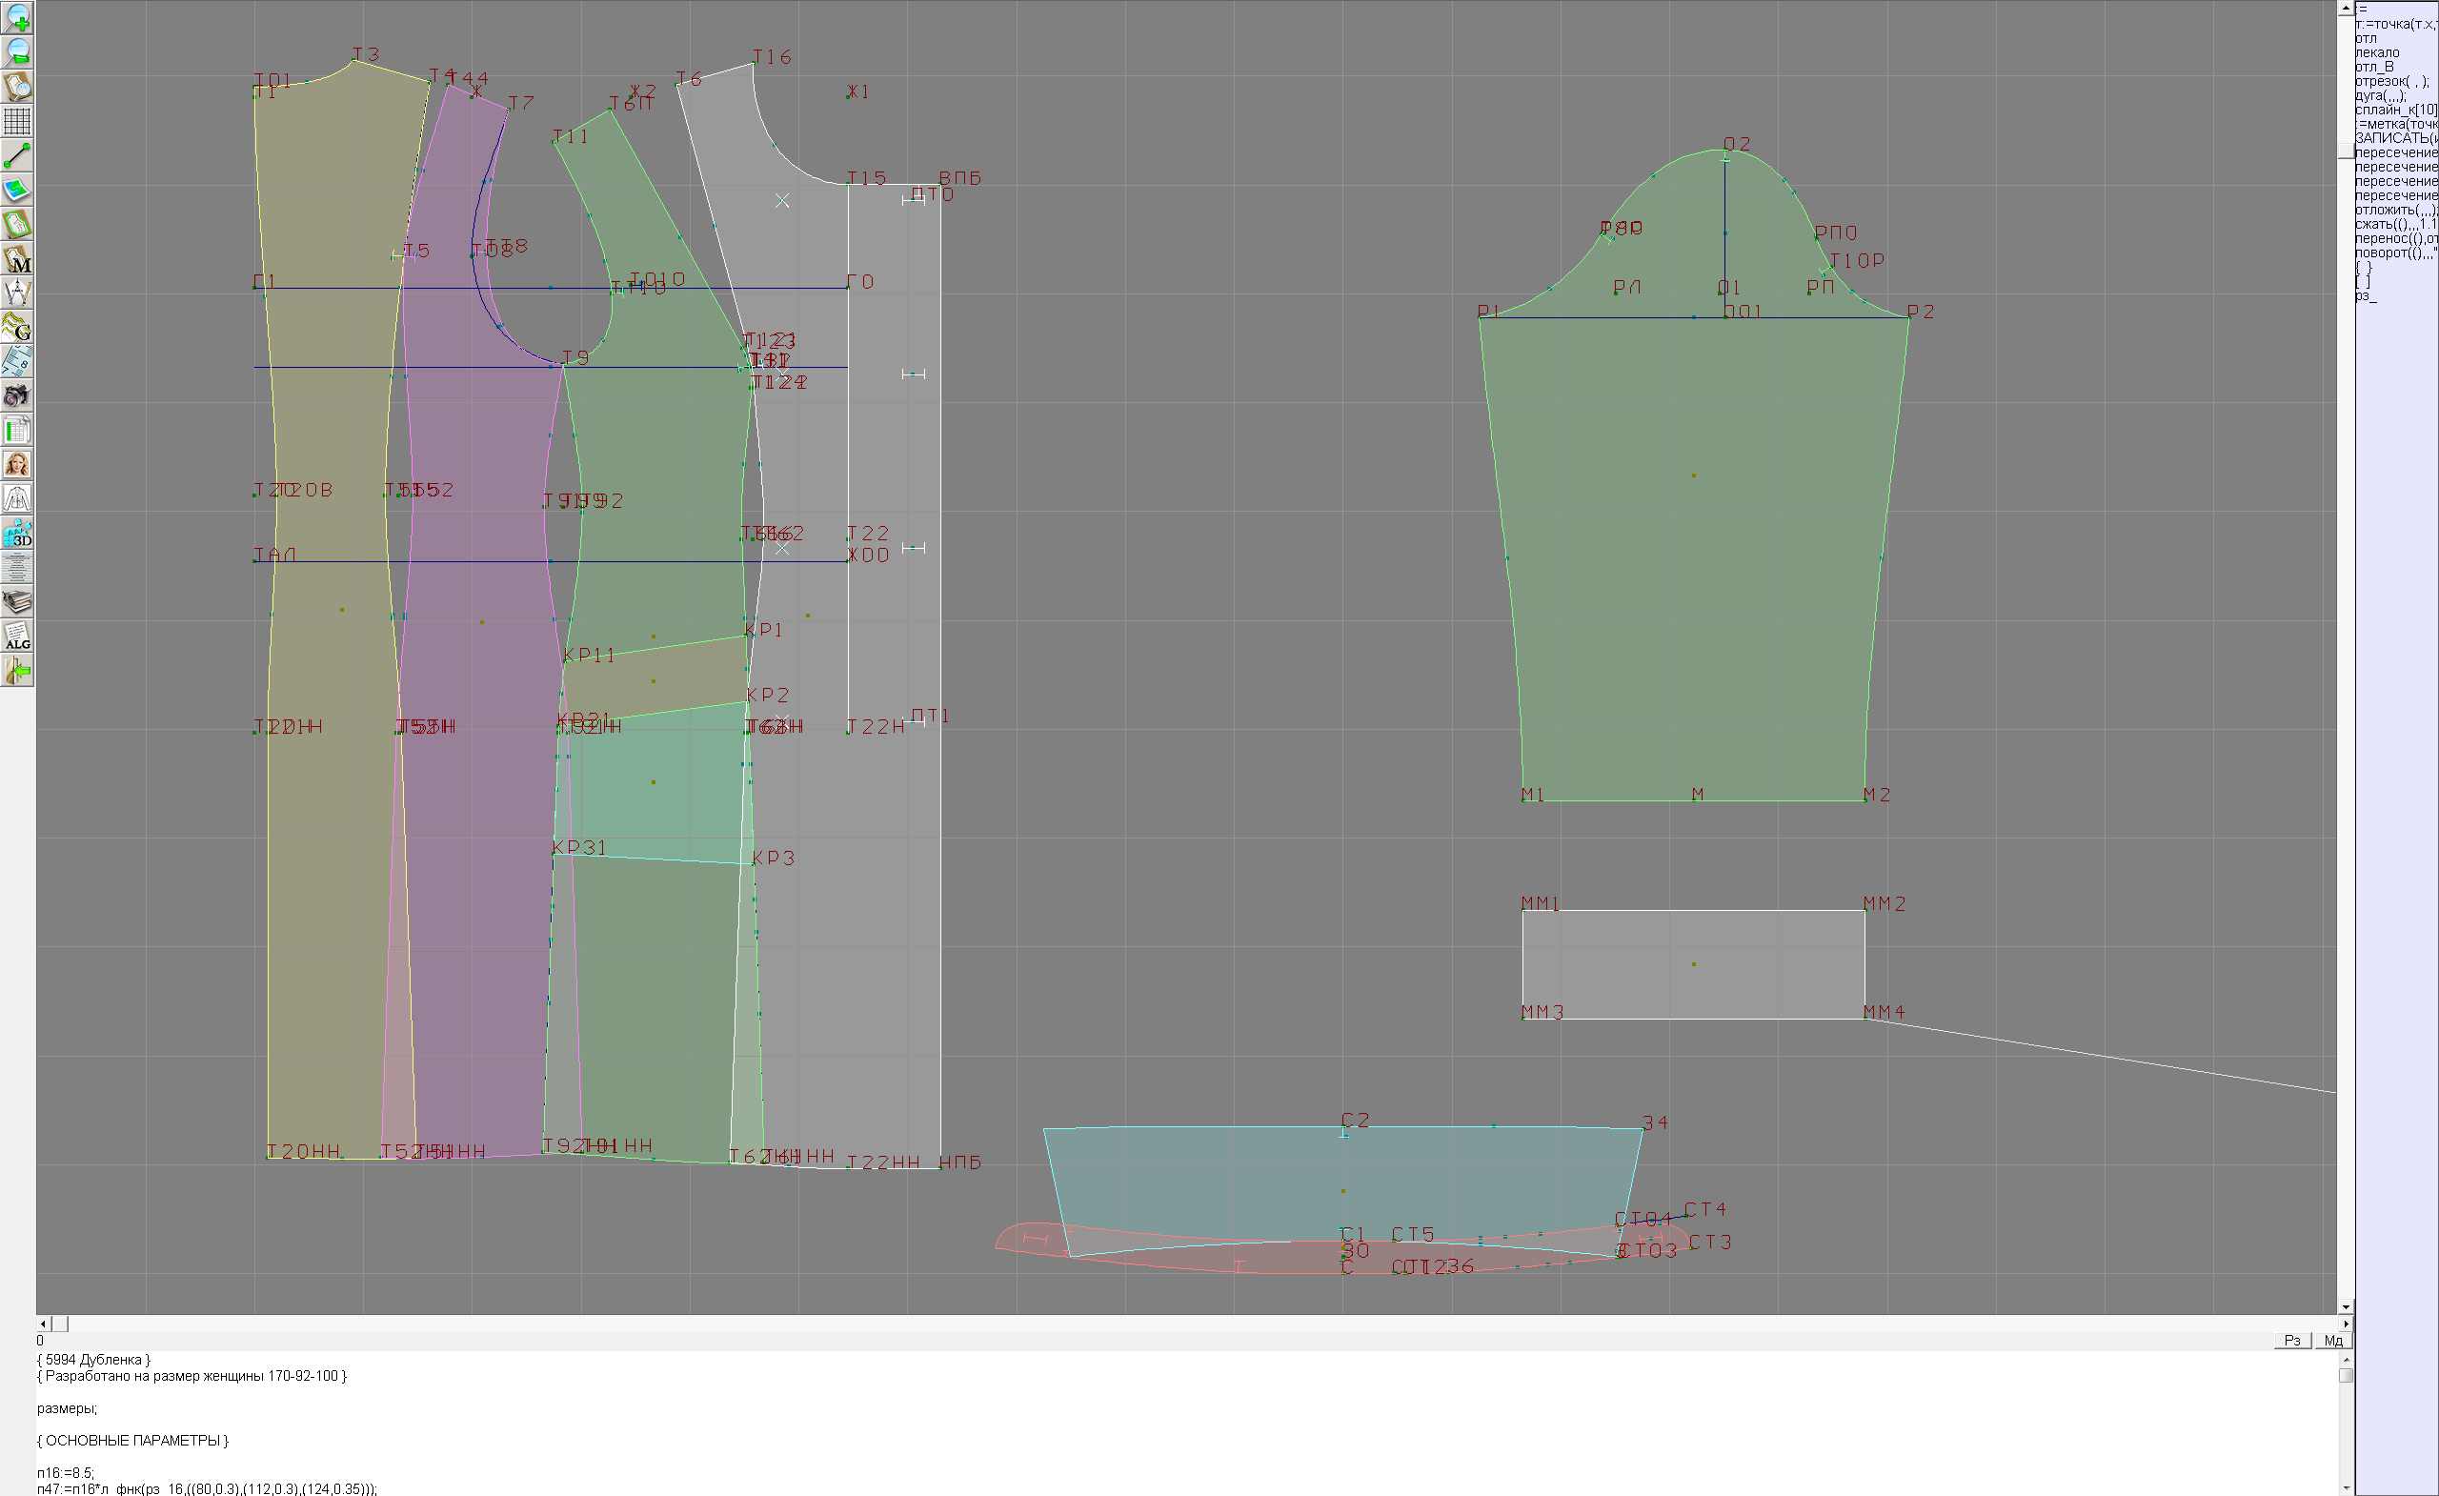Select the line segment drawing tool
The image size is (2439, 1496).
coord(17,155)
